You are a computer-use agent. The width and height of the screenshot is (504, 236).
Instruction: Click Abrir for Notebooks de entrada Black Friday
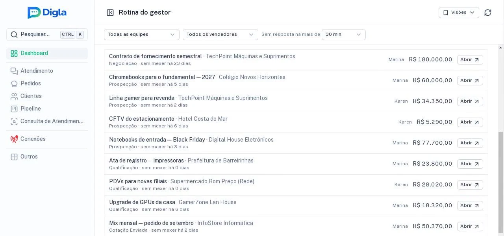pyautogui.click(x=470, y=143)
